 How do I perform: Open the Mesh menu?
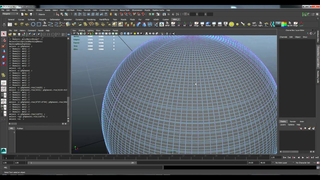(x=62, y=10)
